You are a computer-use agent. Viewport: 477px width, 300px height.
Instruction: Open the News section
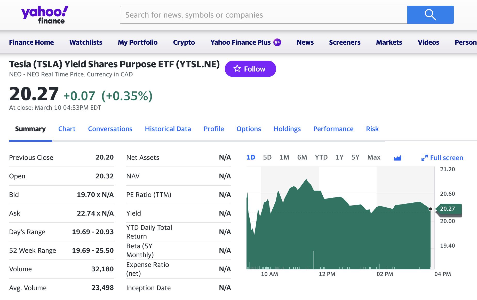pos(305,42)
